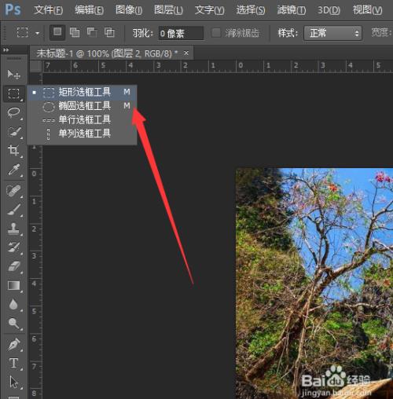Select the Spot Healing Brush tool
Screen dimensions: 393x399
click(13, 191)
